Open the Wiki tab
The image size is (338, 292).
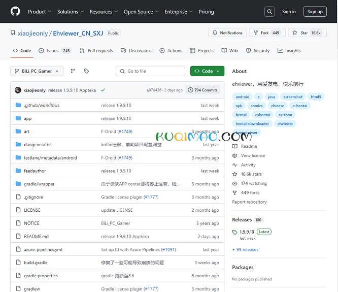[x=230, y=50]
